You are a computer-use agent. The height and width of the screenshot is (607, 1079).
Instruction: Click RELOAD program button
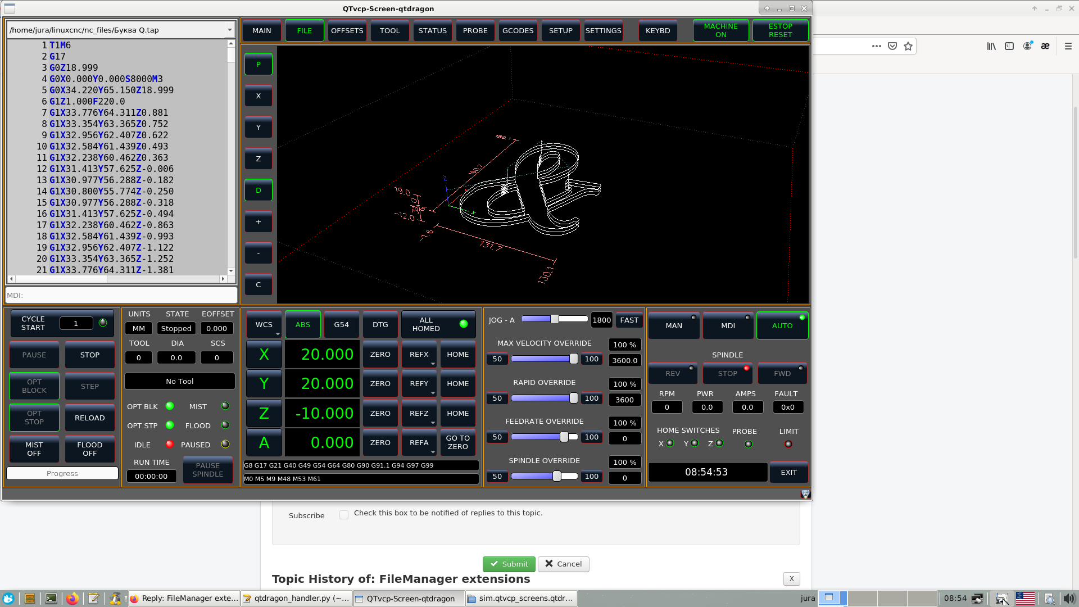90,418
